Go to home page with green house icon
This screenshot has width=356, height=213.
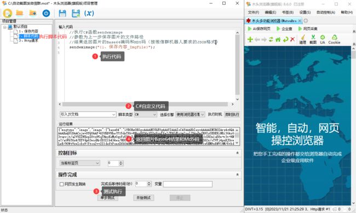278,39
